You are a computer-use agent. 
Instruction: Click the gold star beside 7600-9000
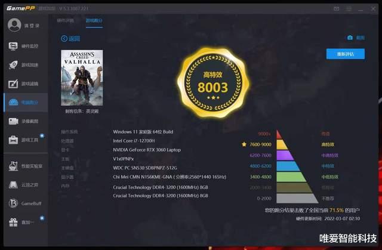click(x=244, y=144)
